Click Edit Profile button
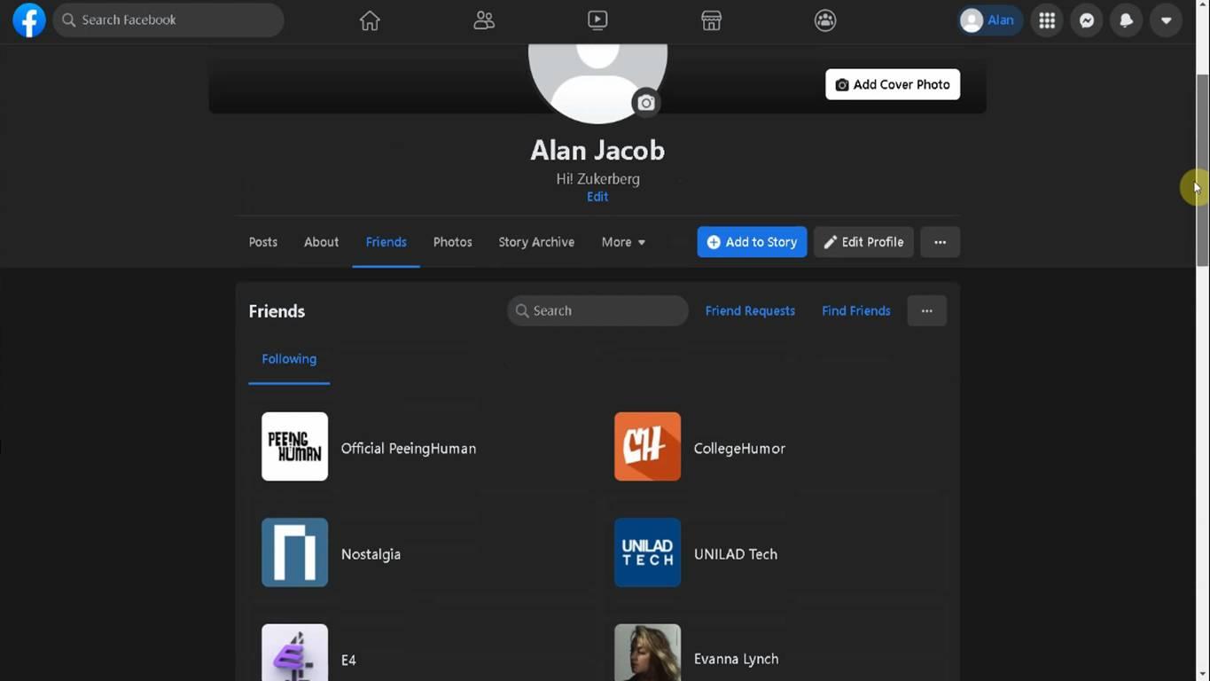Image resolution: width=1210 pixels, height=681 pixels. (x=864, y=242)
